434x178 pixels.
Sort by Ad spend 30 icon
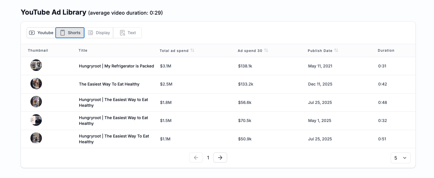(x=266, y=50)
